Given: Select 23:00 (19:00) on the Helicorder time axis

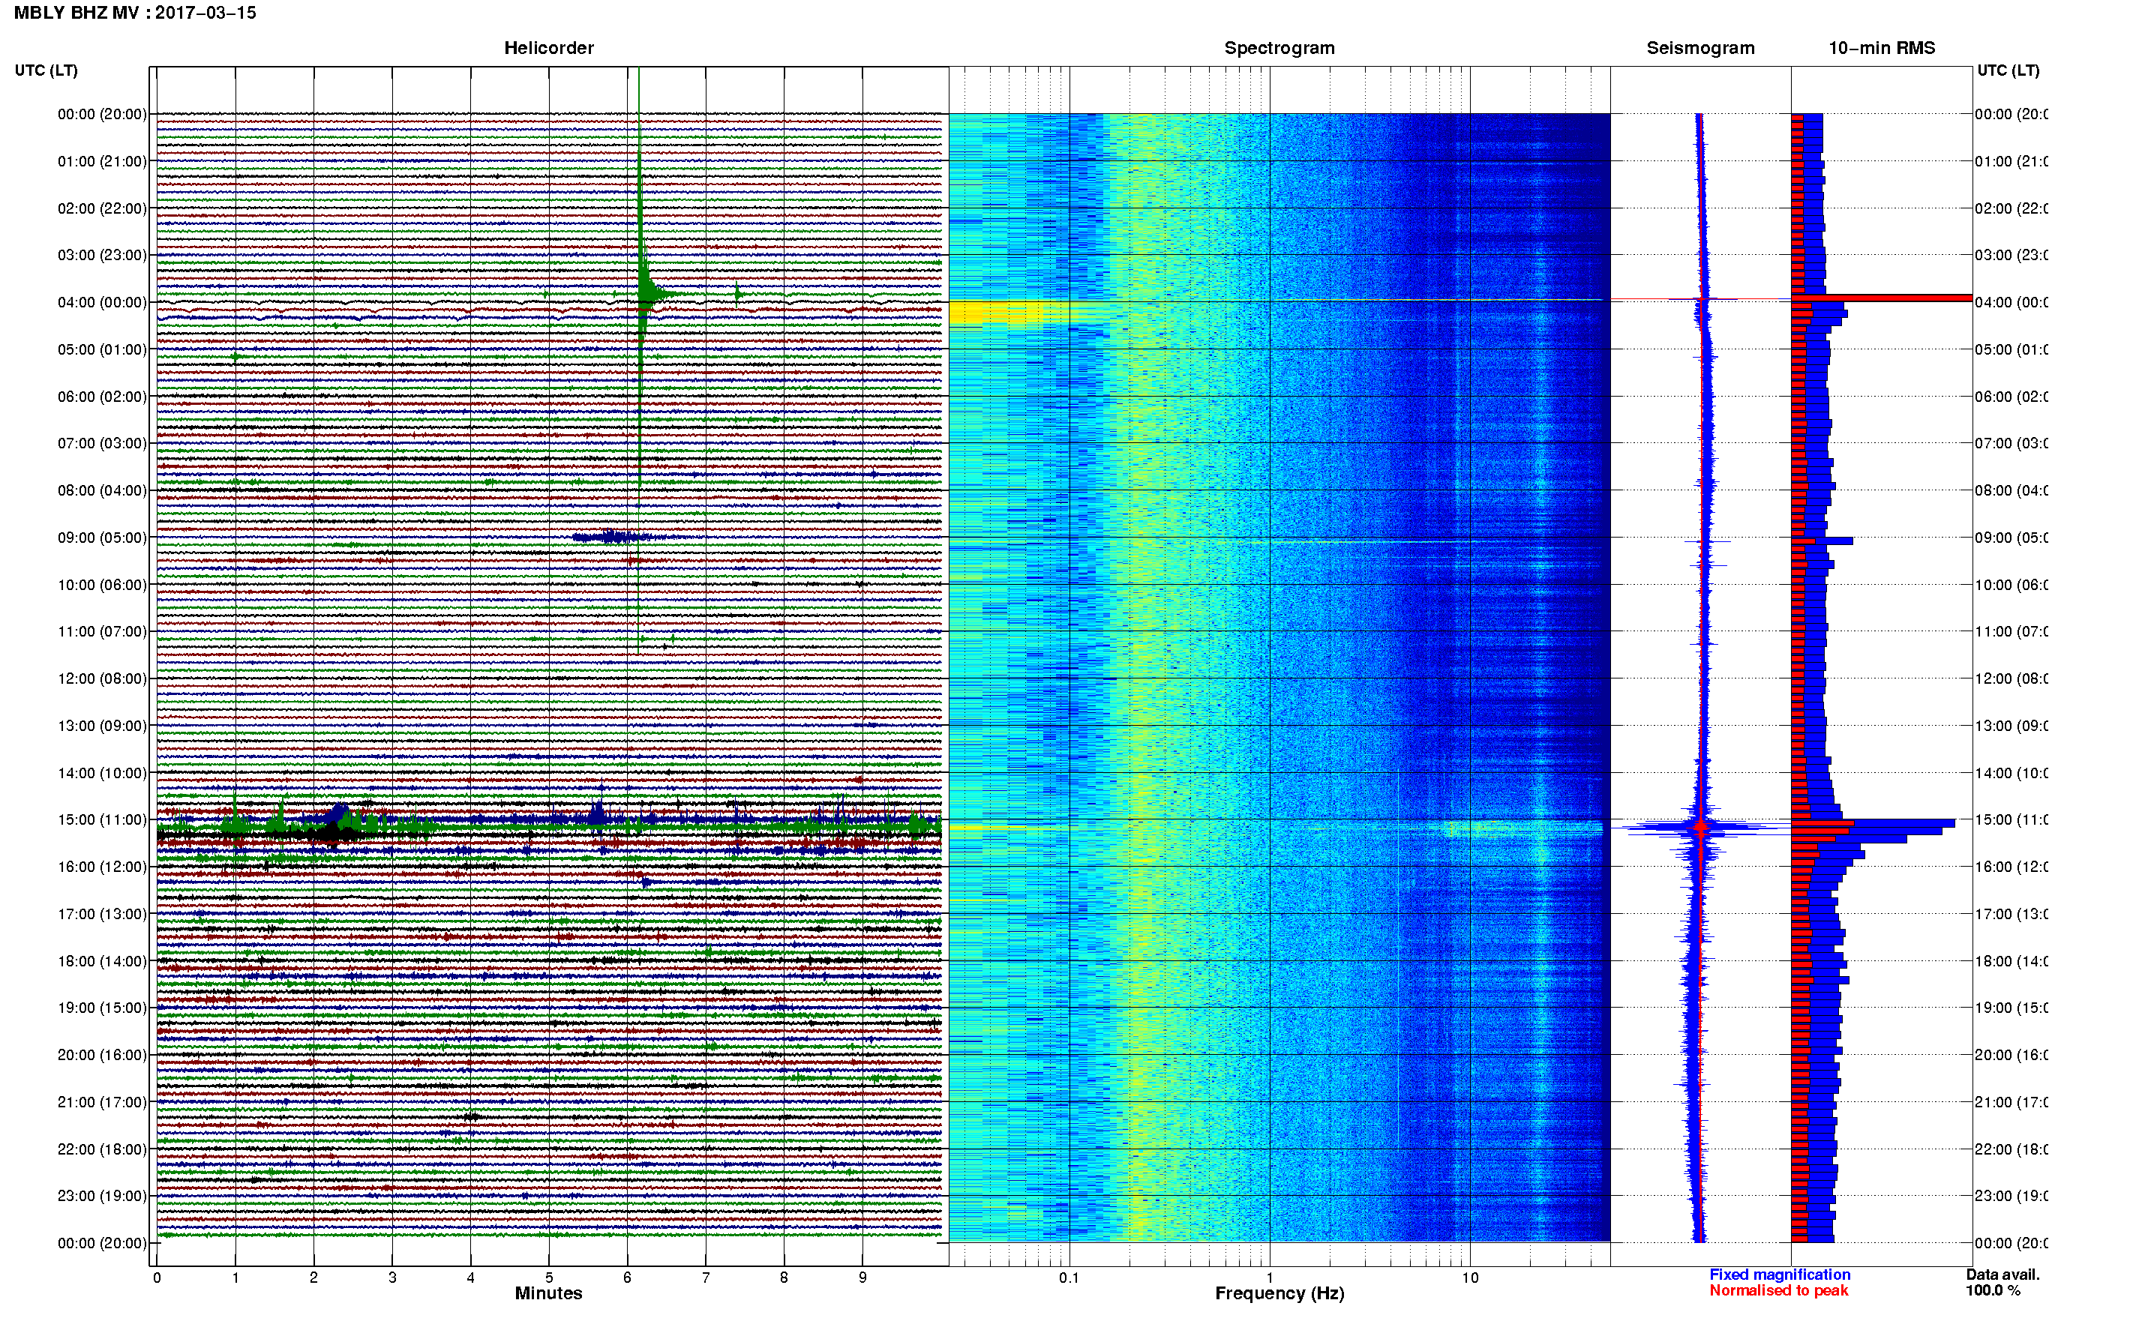Looking at the screenshot, I should [x=102, y=1197].
